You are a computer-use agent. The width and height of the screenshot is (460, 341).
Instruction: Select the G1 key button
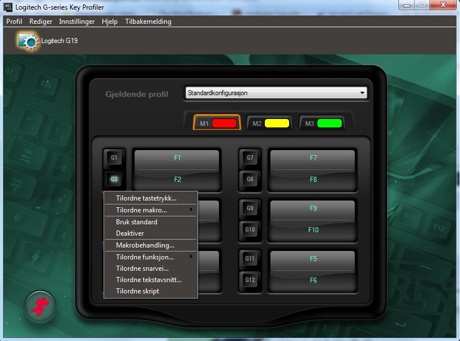[114, 157]
